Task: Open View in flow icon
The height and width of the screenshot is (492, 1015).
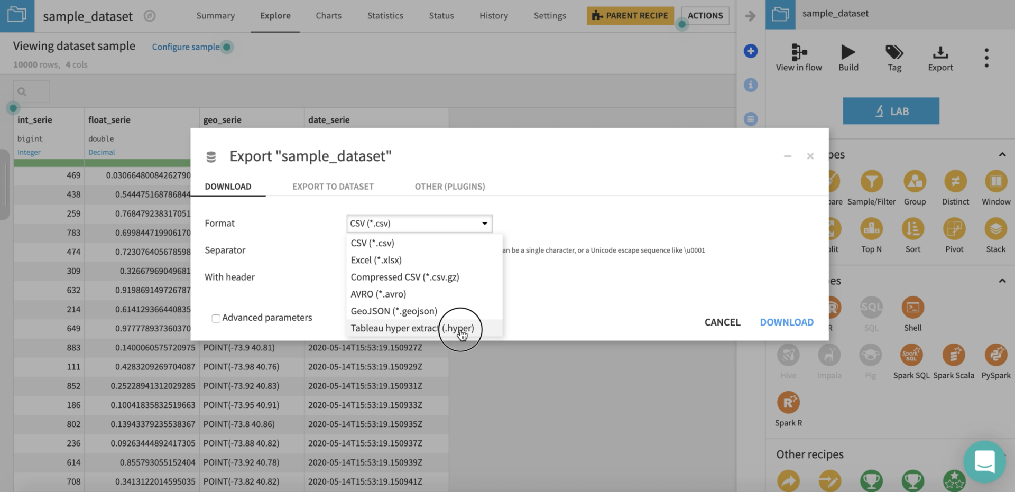Action: [799, 52]
